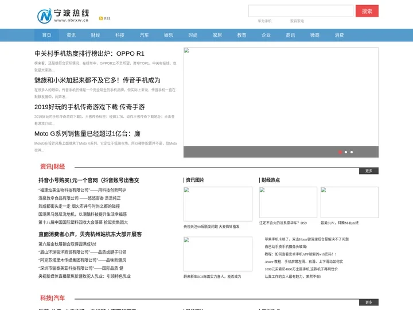Screen dimensions: 413x310
Task: Open caption 蔚来新车EC6颜面实力喜人
Action: [212, 277]
